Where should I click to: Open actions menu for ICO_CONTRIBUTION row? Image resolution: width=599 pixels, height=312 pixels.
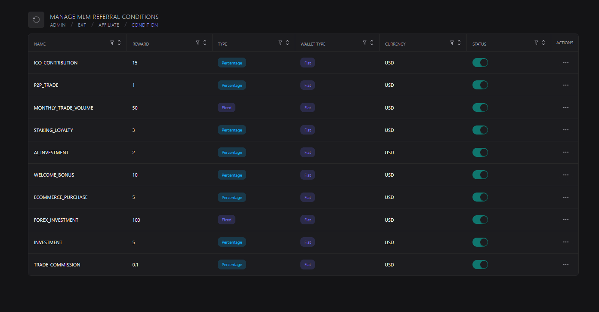coord(565,63)
